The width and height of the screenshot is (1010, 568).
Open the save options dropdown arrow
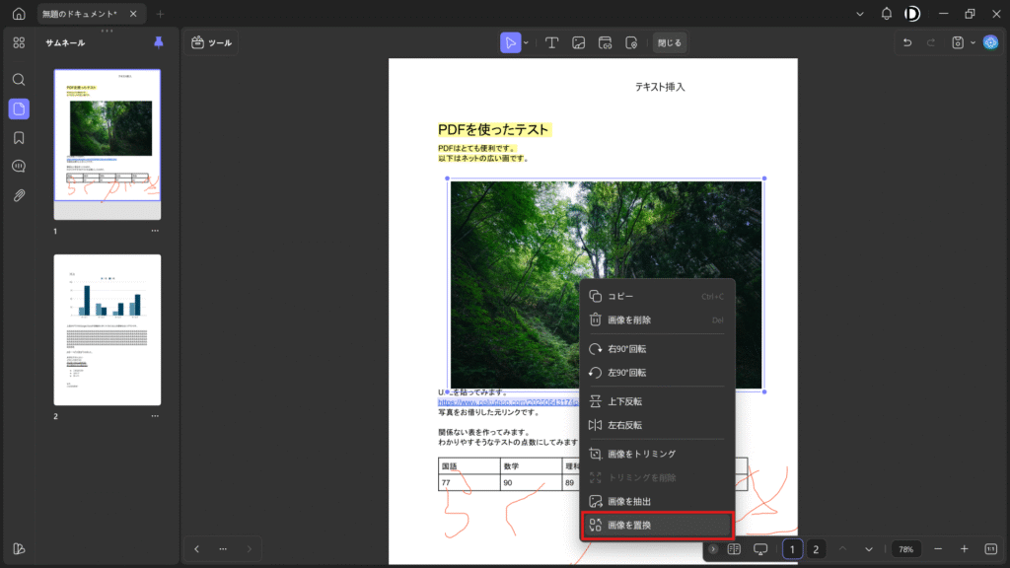[x=973, y=42]
